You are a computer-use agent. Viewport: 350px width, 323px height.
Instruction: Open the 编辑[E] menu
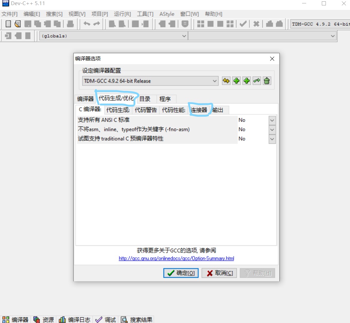pos(32,14)
